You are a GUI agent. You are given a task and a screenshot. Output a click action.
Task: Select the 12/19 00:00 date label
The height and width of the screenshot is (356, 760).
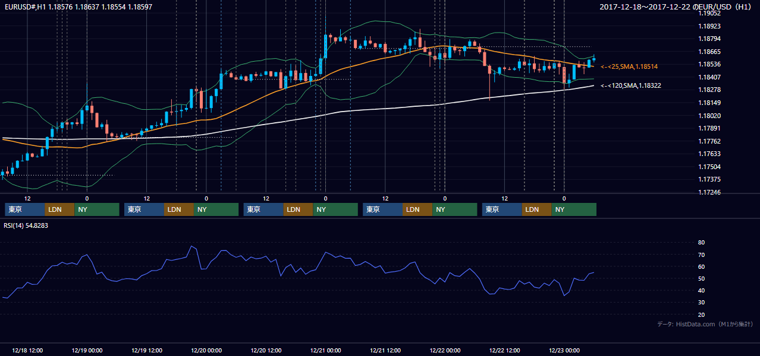[87, 350]
